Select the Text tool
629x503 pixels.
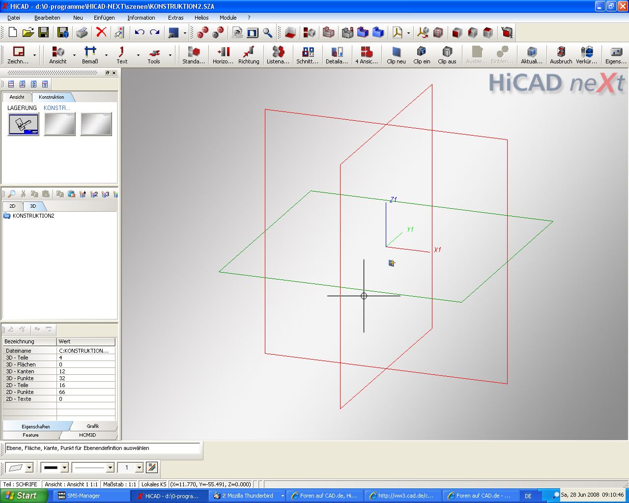[122, 55]
